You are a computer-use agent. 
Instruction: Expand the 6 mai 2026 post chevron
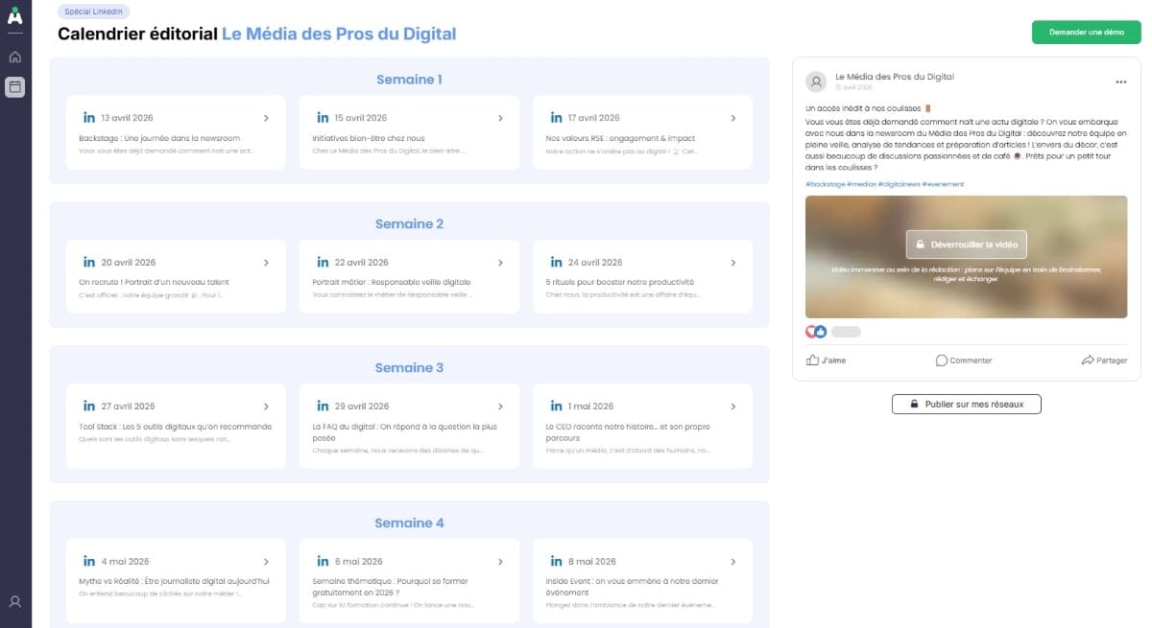[500, 561]
